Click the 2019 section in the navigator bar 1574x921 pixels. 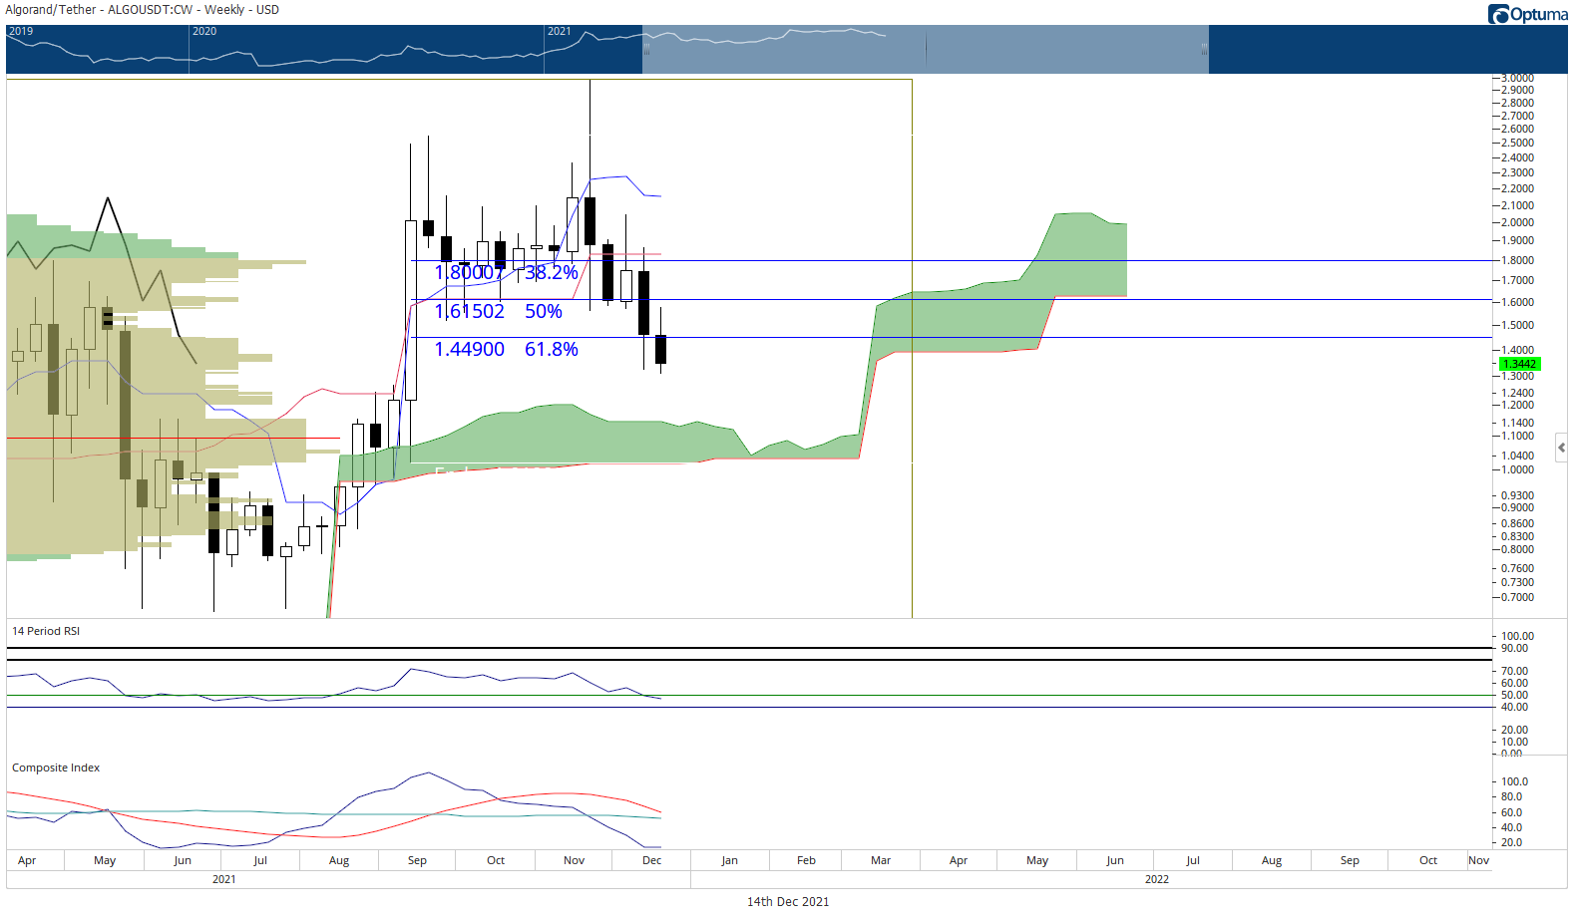tap(97, 49)
